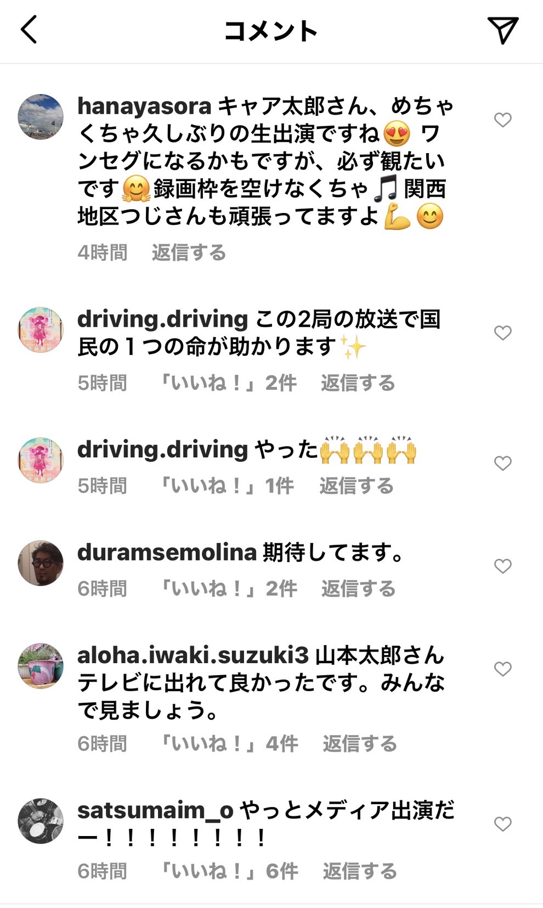Image resolution: width=543 pixels, height=908 pixels.
Task: Like driving.driving's comment about 2局の放送
Action: [x=502, y=333]
